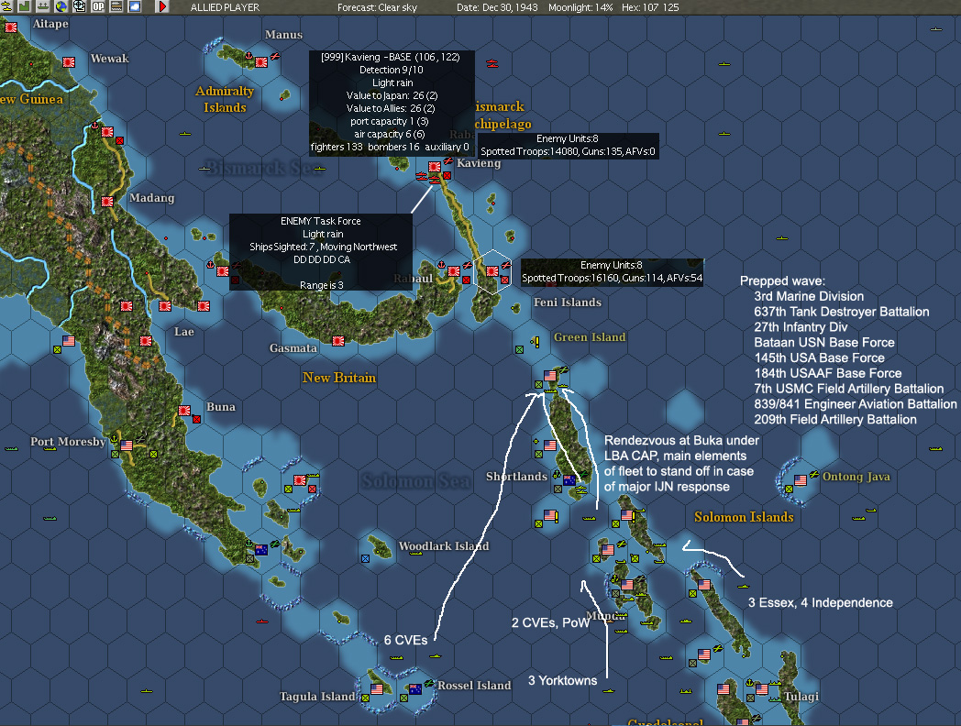Click the Hex: 107 125 readout

click(x=649, y=7)
